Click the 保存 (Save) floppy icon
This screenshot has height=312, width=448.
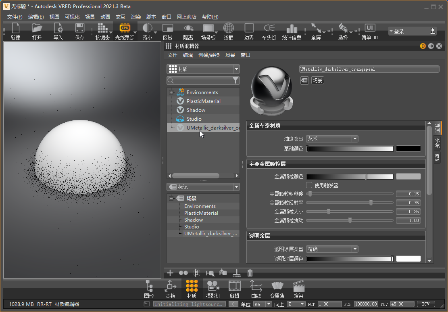(x=79, y=28)
